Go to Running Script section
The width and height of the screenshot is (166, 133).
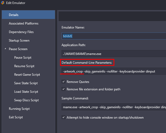click(x=28, y=109)
